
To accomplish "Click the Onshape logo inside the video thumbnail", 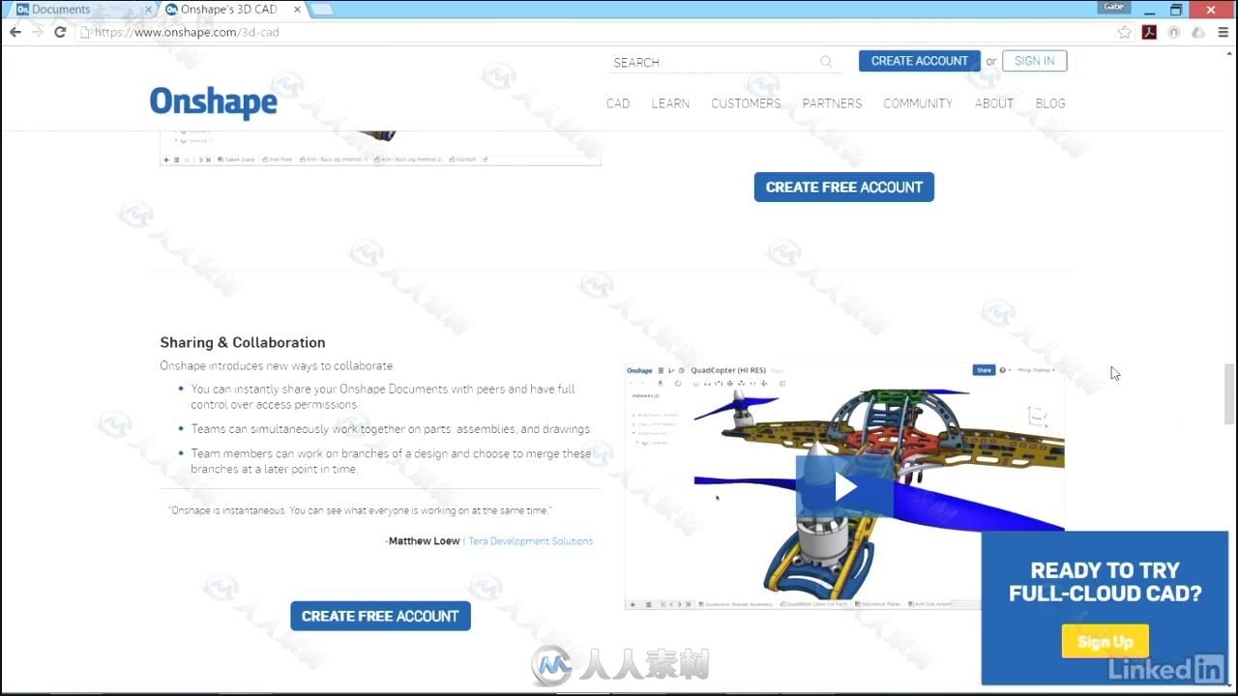I will click(639, 370).
